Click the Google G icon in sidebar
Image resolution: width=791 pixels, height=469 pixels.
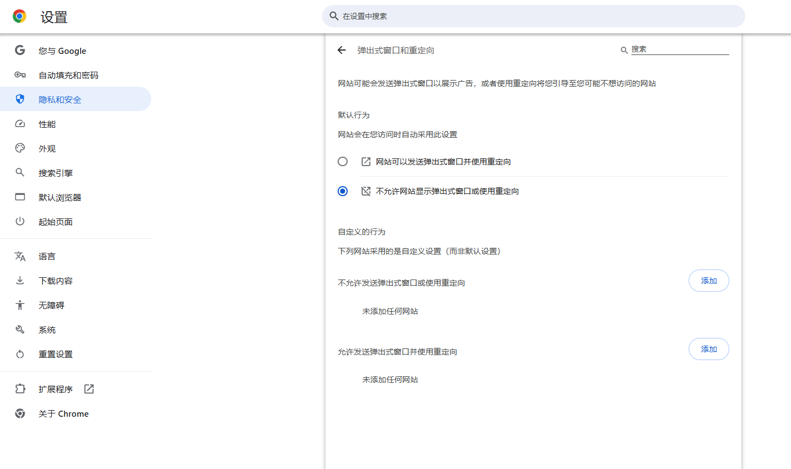pos(20,50)
